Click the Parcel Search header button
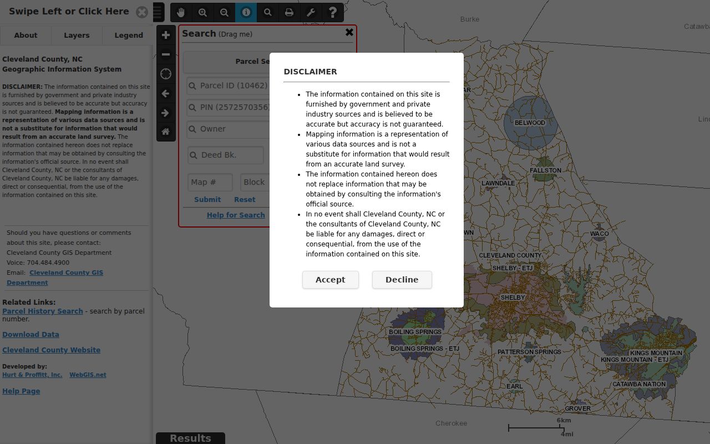 click(268, 61)
